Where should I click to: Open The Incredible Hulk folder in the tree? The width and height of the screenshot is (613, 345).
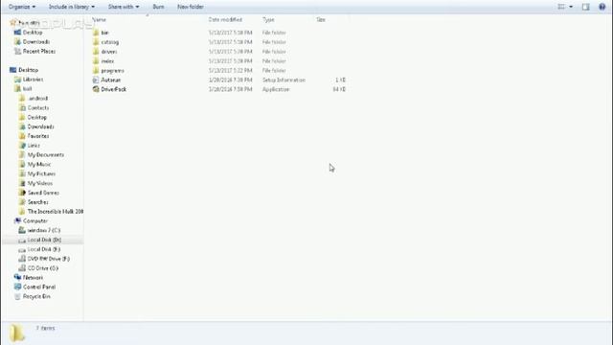(56, 211)
